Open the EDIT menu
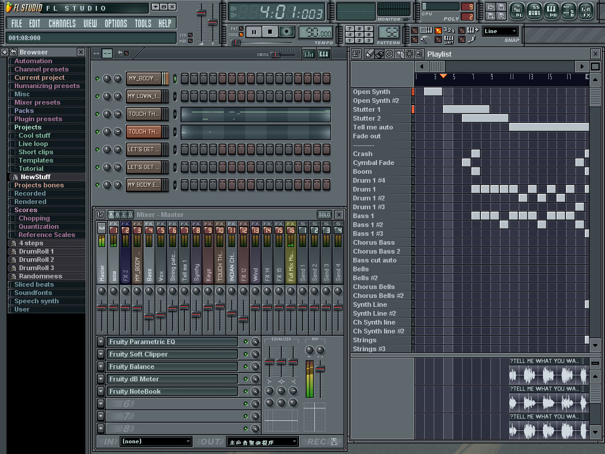Viewport: 605px width, 454px height. pyautogui.click(x=35, y=24)
